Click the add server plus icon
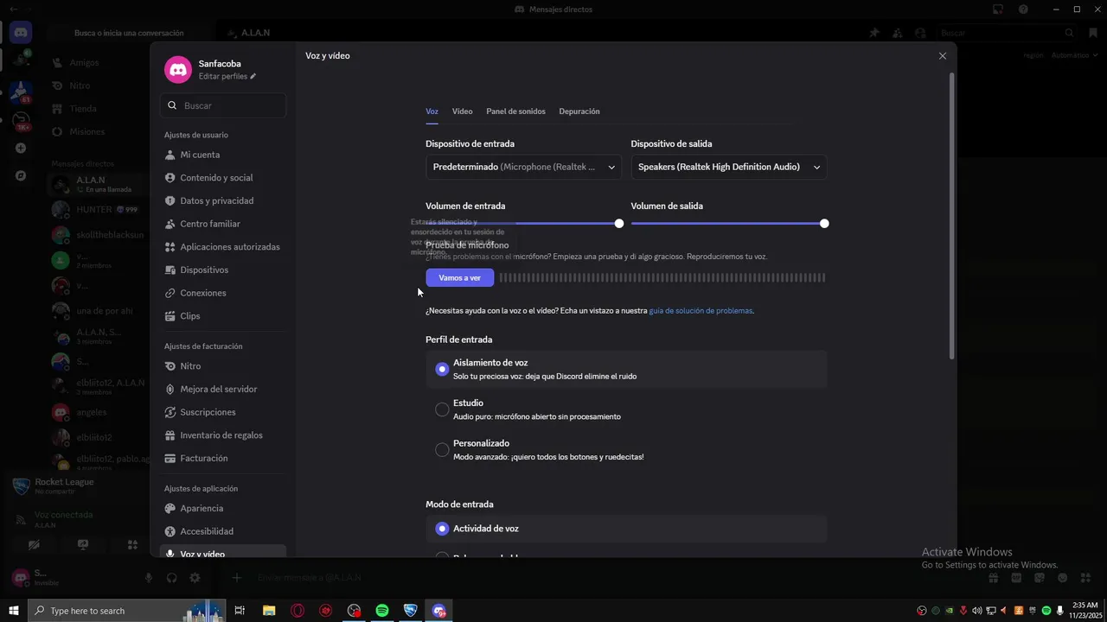This screenshot has width=1107, height=622. [x=21, y=148]
